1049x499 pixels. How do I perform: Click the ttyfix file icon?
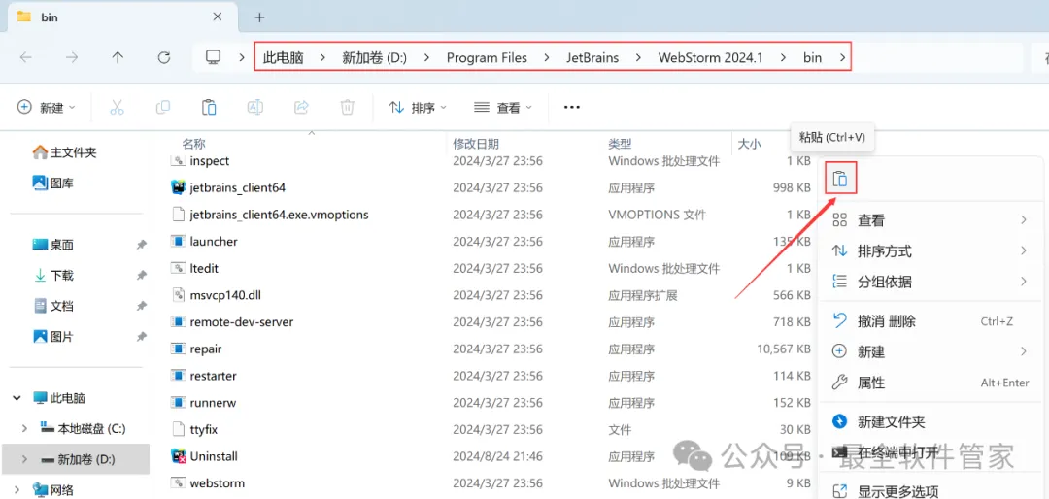click(x=178, y=429)
